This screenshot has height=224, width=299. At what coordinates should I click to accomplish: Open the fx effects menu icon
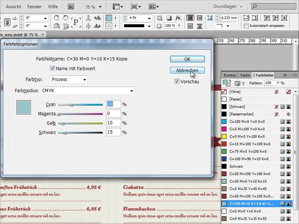(x=178, y=18)
